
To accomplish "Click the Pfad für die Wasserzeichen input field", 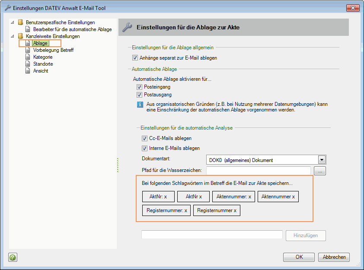I will pyautogui.click(x=259, y=171).
